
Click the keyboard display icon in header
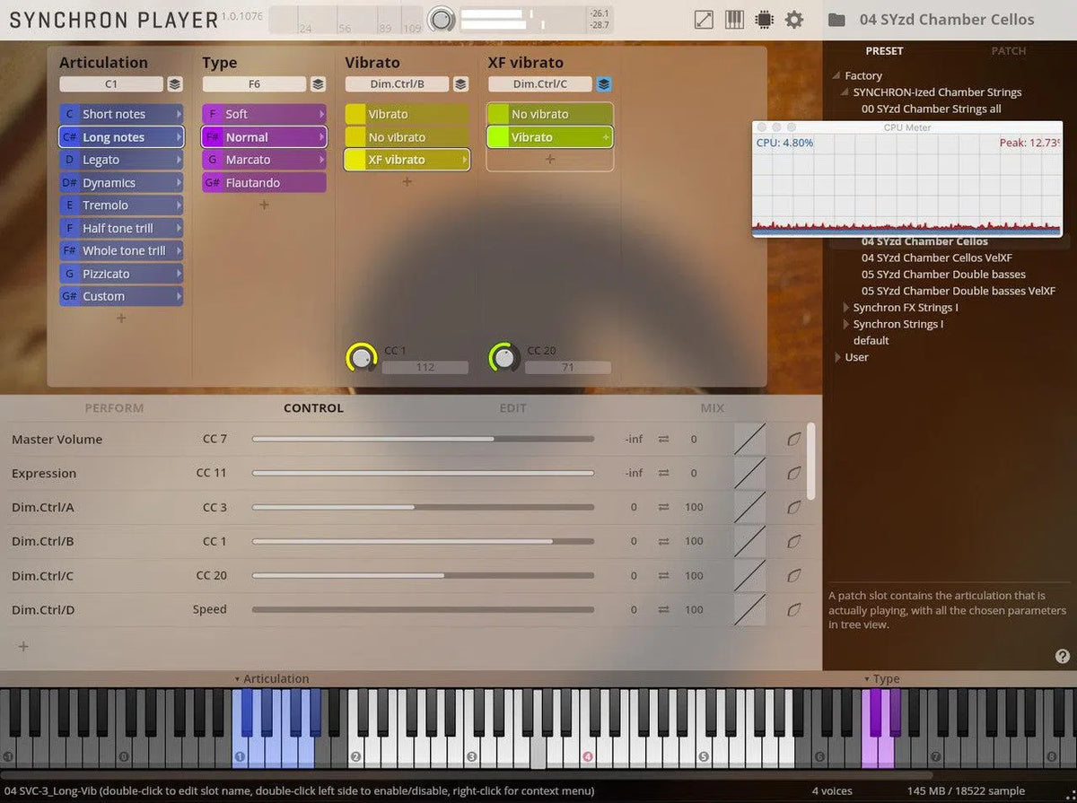click(x=734, y=20)
